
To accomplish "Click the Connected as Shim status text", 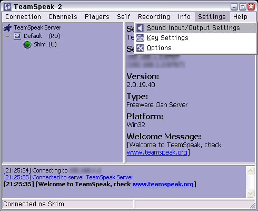I will click(x=34, y=204).
